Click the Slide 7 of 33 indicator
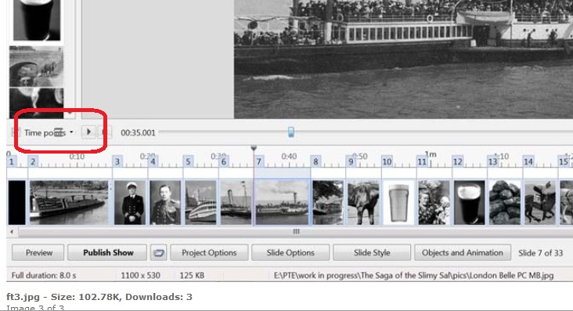Image resolution: width=573 pixels, height=311 pixels. coord(540,253)
